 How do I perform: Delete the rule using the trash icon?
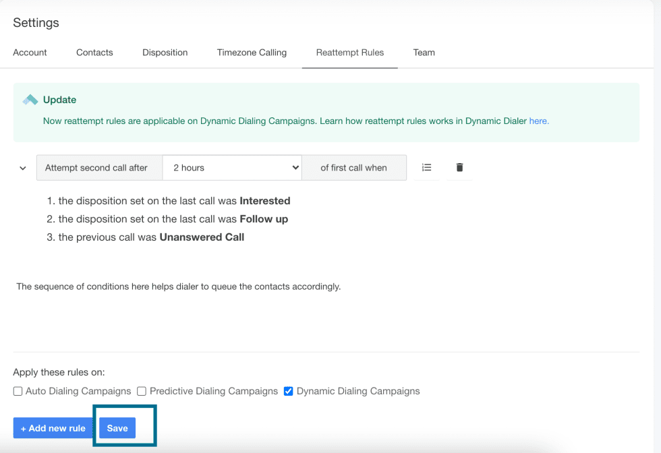(x=459, y=167)
